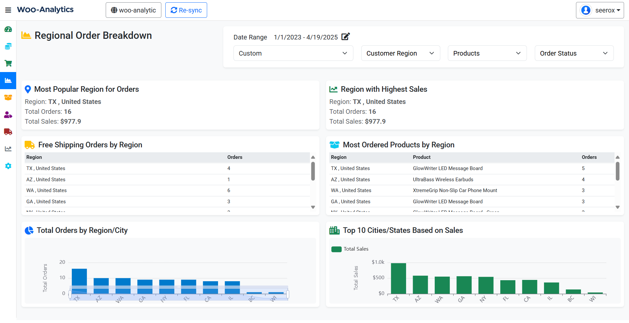This screenshot has height=323, width=629.
Task: Click the orange open box sidebar icon
Action: 8,98
